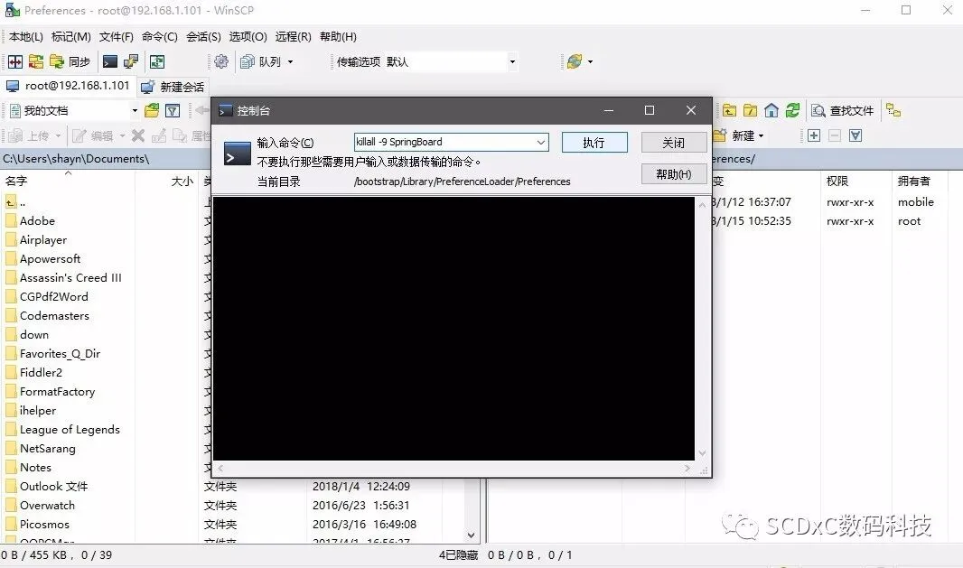Image resolution: width=963 pixels, height=568 pixels.
Task: Click 新建 new button in remote toolbar
Action: tap(740, 135)
